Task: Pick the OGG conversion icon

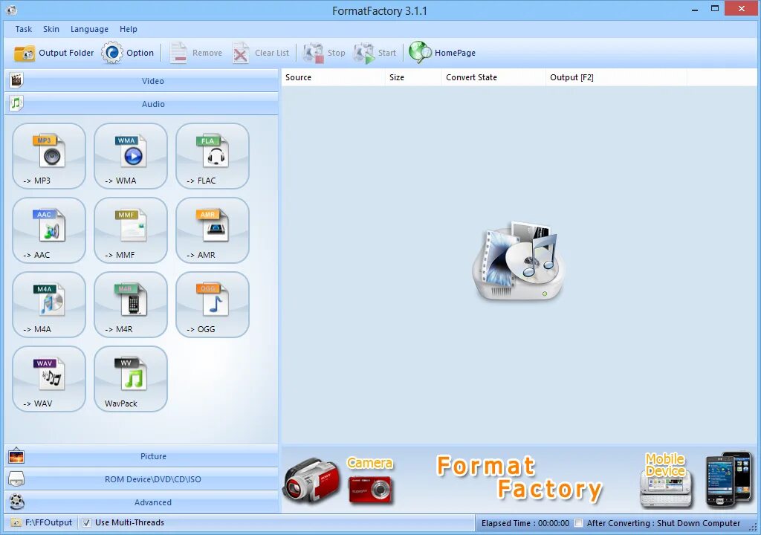Action: (x=213, y=305)
